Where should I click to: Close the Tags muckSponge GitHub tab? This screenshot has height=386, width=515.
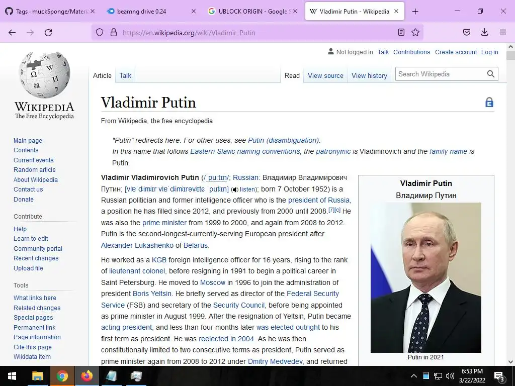(93, 11)
